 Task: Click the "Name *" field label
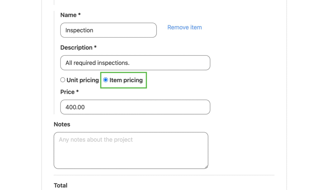pos(68,15)
